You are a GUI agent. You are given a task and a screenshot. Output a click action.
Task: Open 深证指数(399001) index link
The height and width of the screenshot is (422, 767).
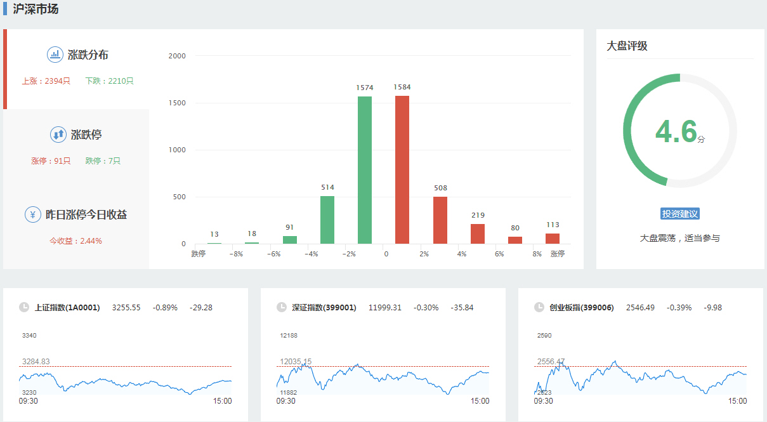pyautogui.click(x=324, y=308)
